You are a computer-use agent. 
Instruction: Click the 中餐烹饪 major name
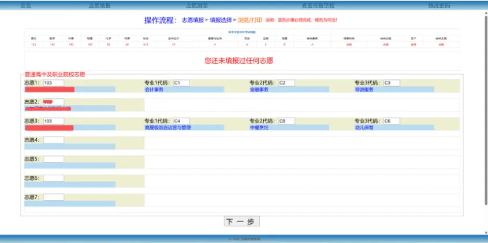click(259, 128)
